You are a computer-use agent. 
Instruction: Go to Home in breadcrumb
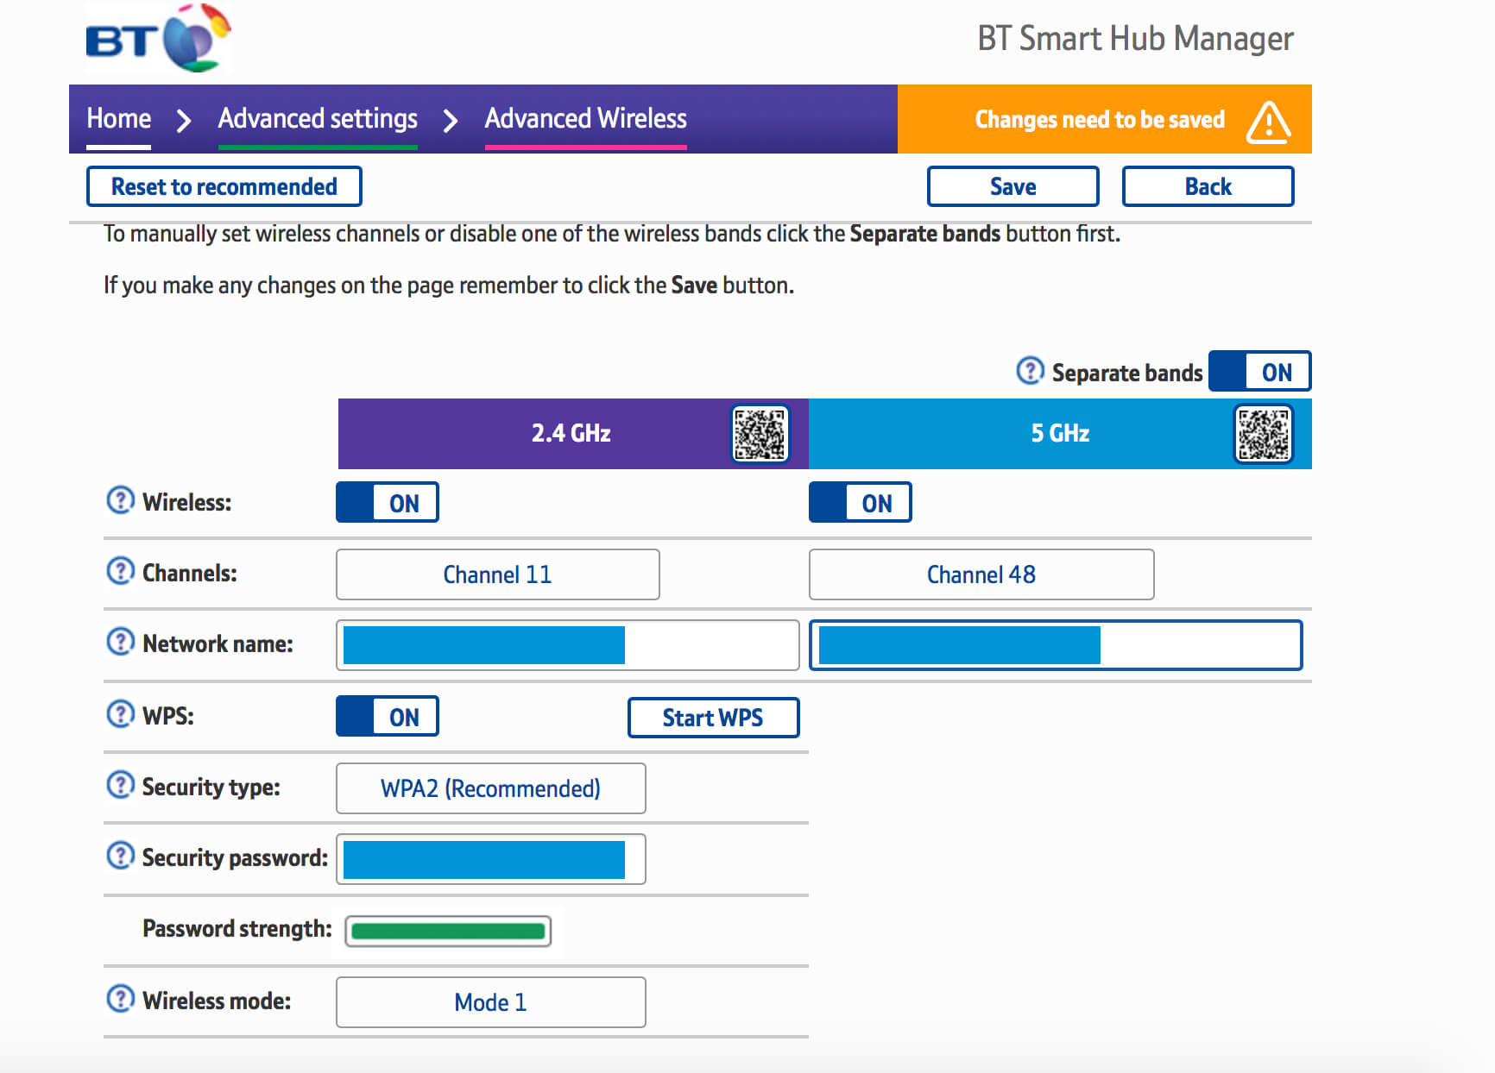(x=119, y=118)
